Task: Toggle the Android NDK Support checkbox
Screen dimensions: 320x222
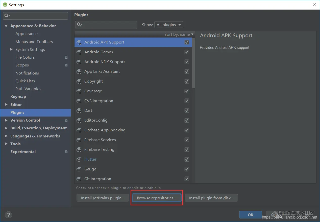Action: click(x=187, y=62)
